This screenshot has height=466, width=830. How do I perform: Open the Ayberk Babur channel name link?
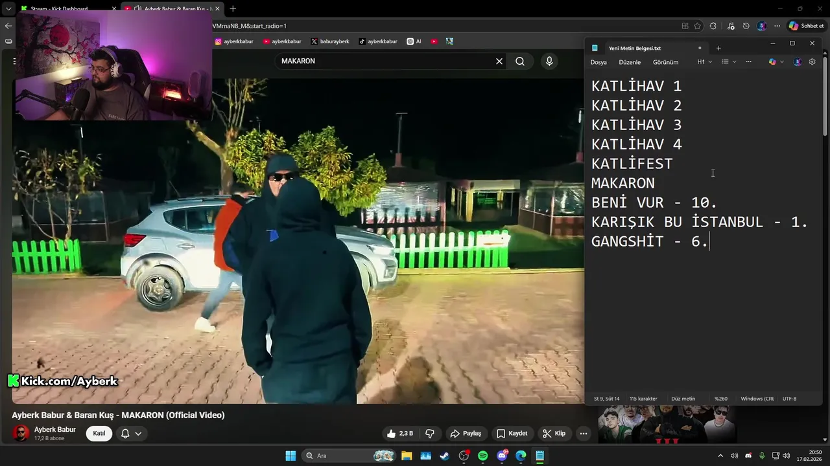[x=55, y=430]
